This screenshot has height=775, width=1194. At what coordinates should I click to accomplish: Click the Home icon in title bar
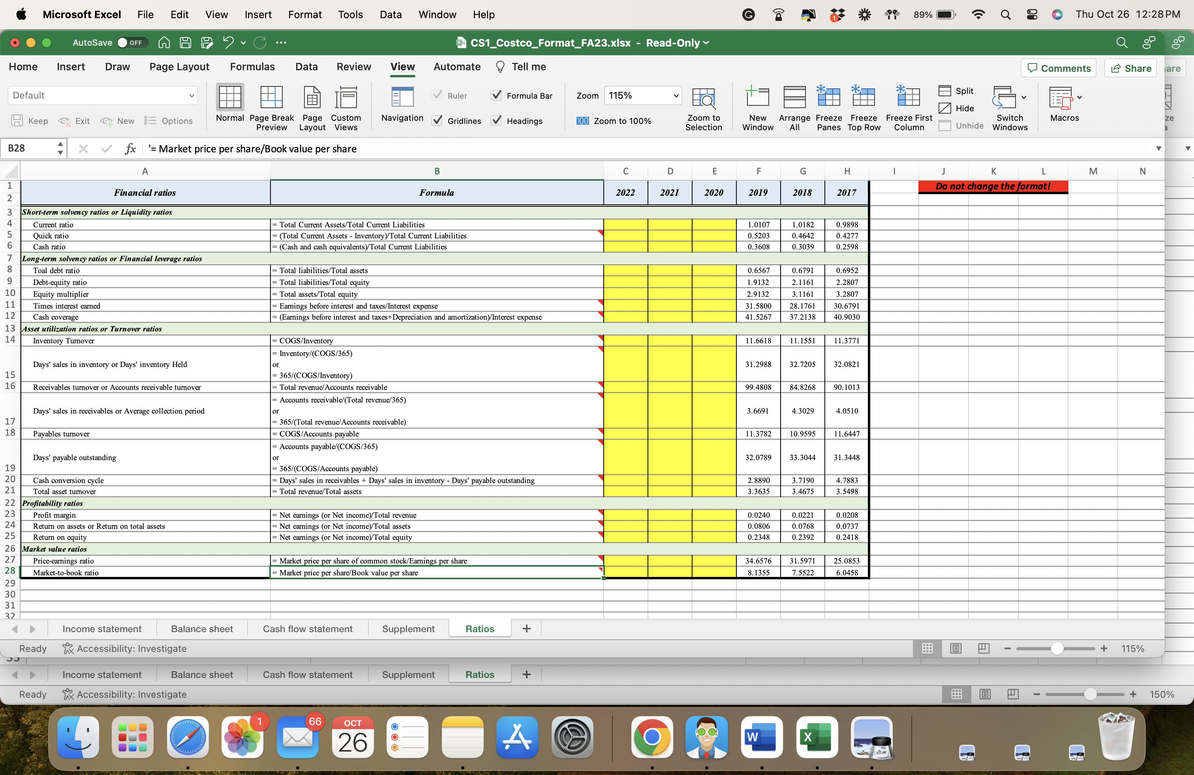click(164, 43)
